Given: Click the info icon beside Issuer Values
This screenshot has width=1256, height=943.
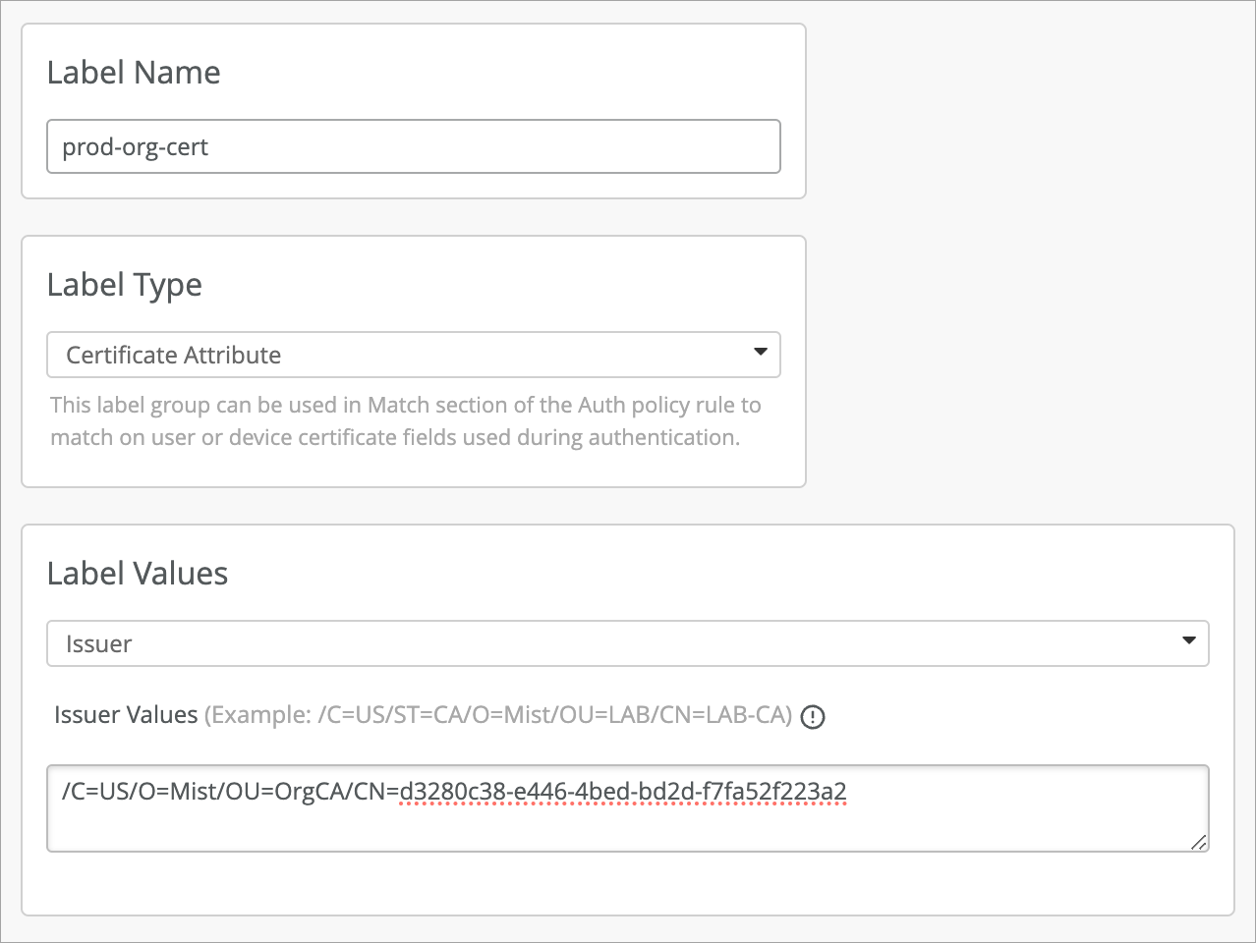Looking at the screenshot, I should click(x=813, y=717).
